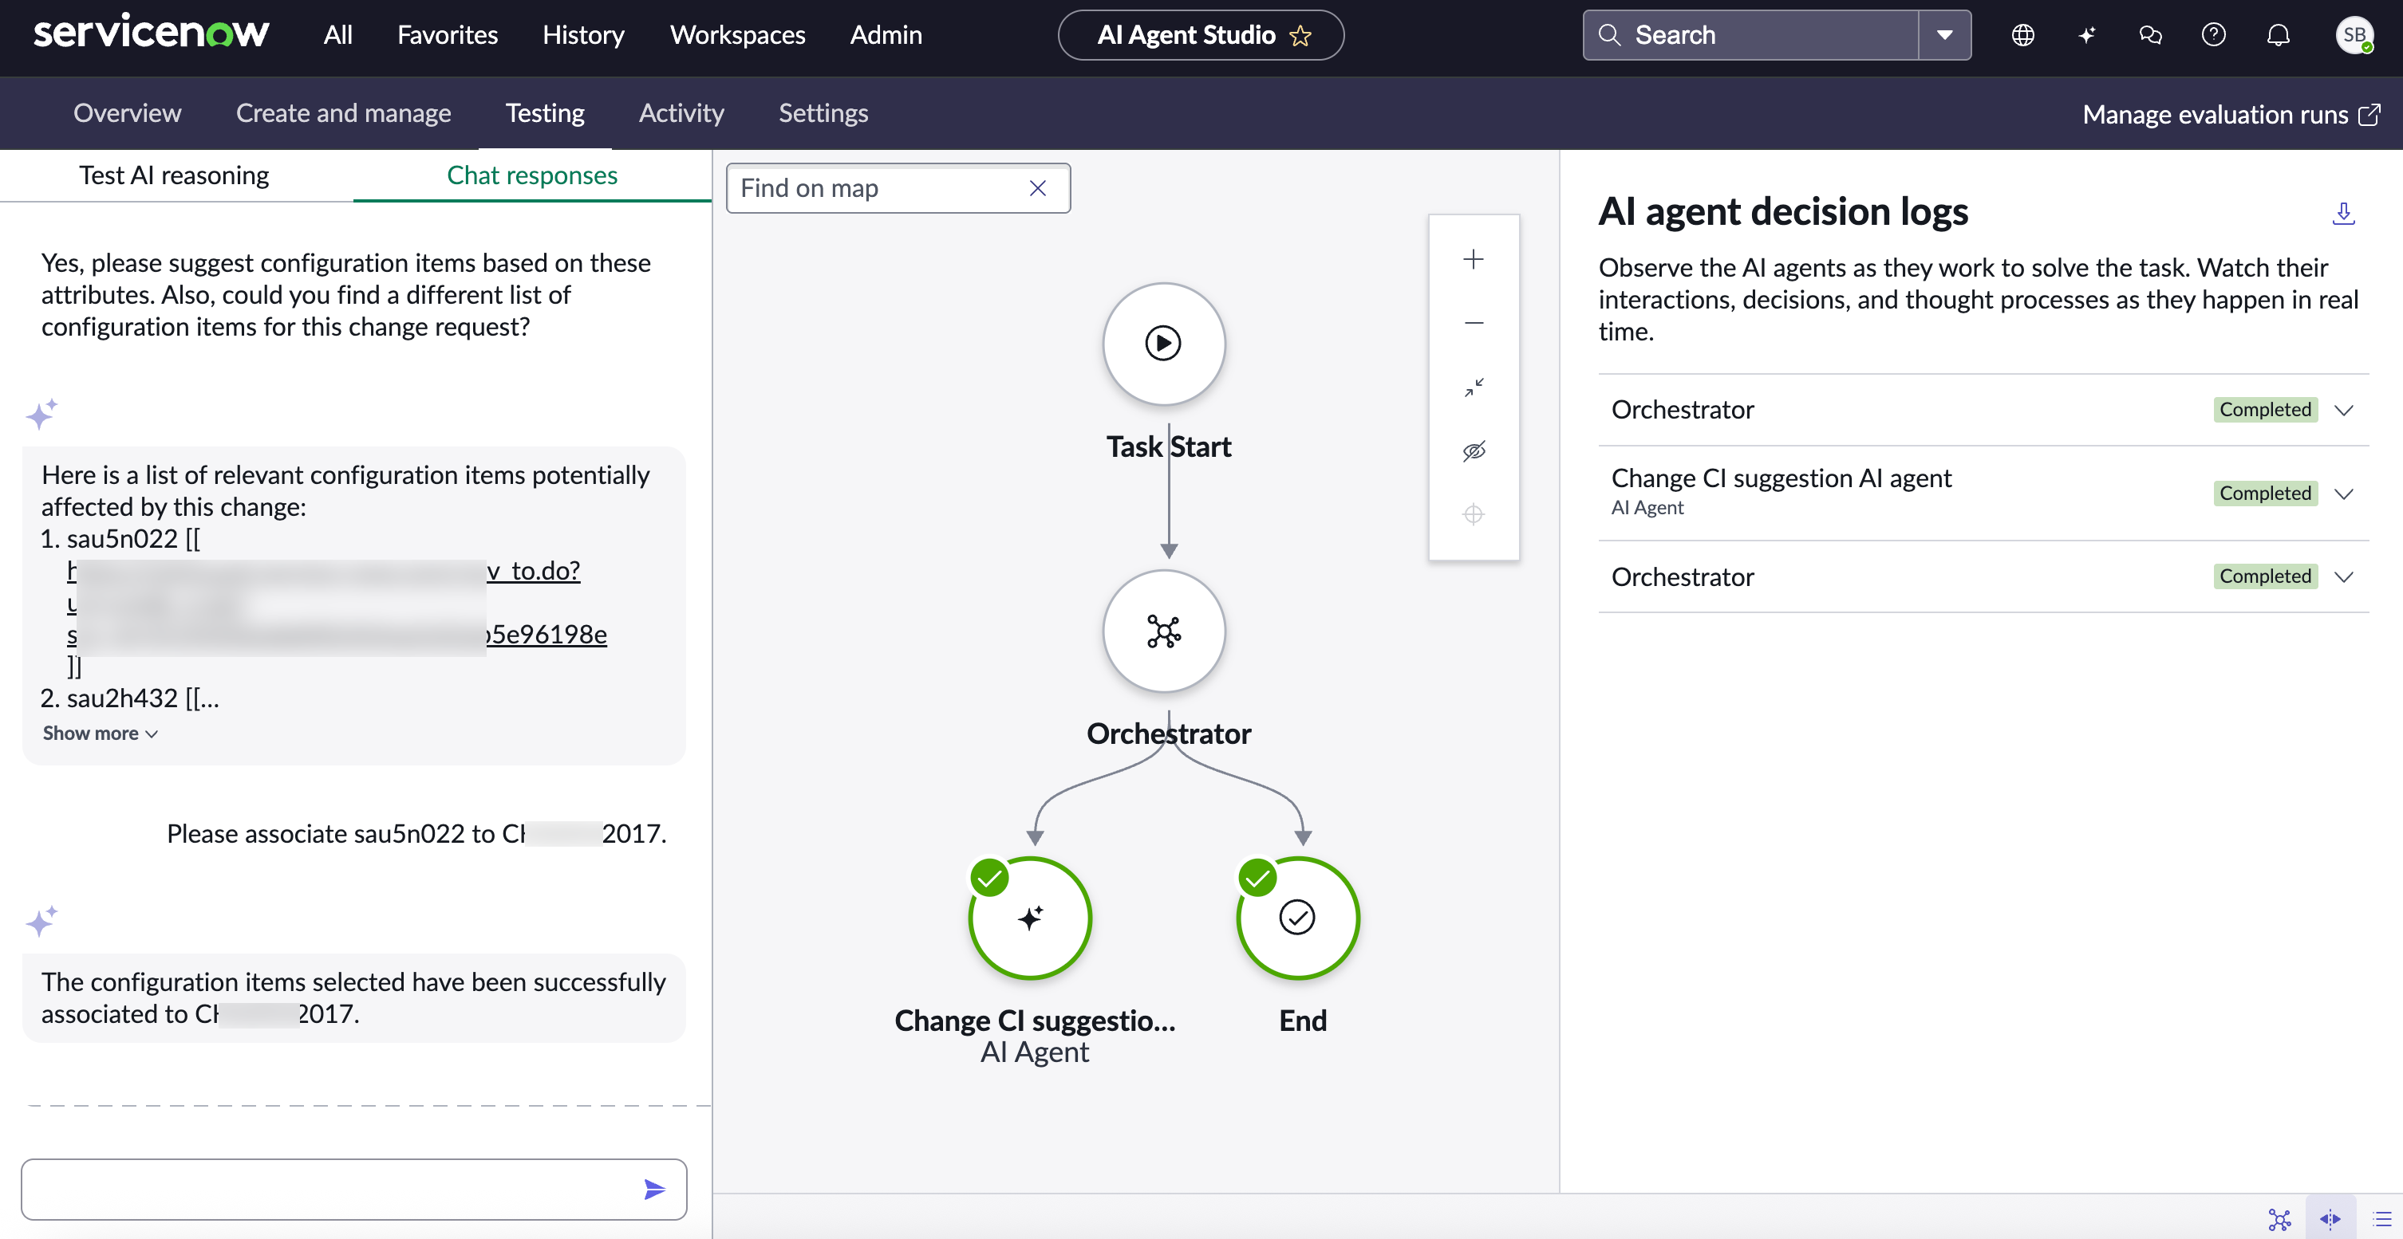Screen dimensions: 2403x1239
Task: Open the search scope dropdown arrow
Action: tap(1945, 35)
